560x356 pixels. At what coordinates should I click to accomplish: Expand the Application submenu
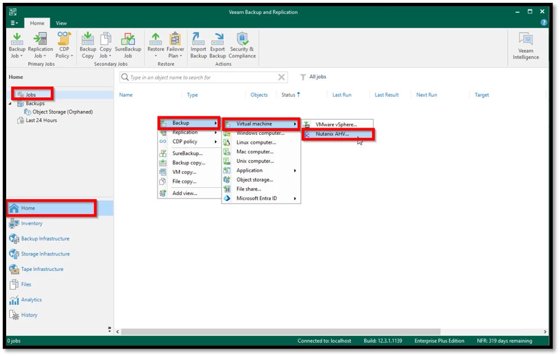tap(261, 170)
